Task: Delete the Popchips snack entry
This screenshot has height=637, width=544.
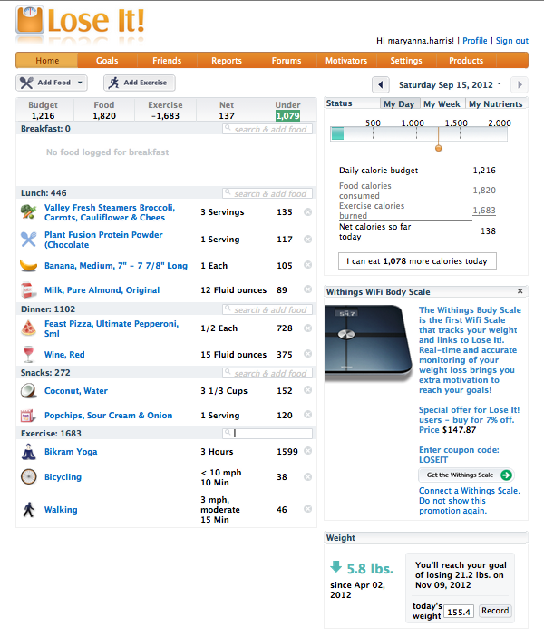Action: [x=307, y=416]
